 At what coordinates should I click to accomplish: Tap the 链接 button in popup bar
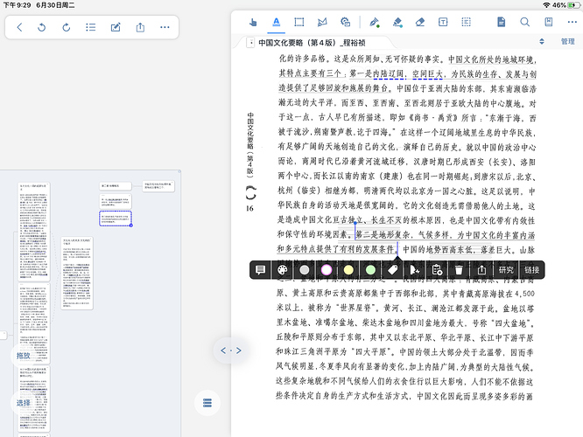click(531, 270)
